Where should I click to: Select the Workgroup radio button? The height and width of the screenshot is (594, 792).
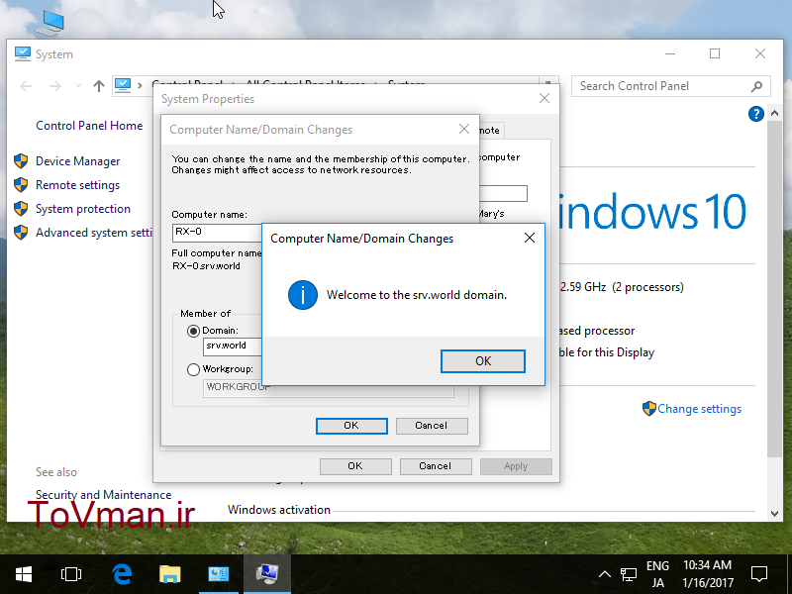[x=193, y=369]
